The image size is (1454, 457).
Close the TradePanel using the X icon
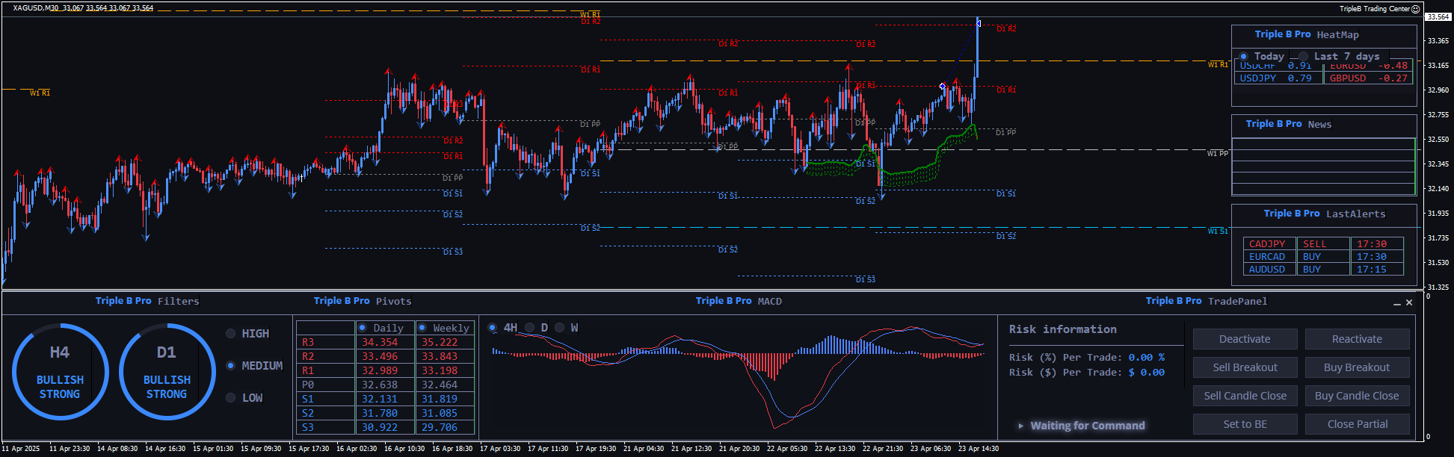click(x=1409, y=302)
